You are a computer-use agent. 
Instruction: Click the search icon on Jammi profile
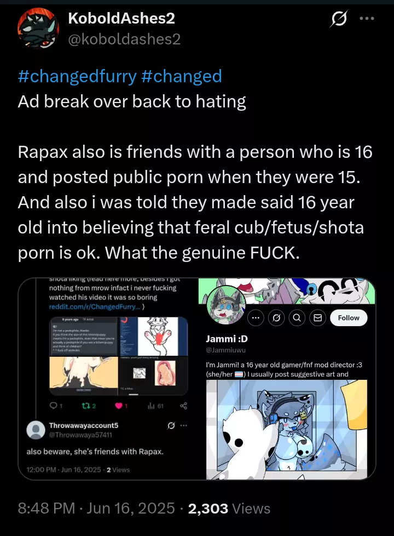coord(297,318)
